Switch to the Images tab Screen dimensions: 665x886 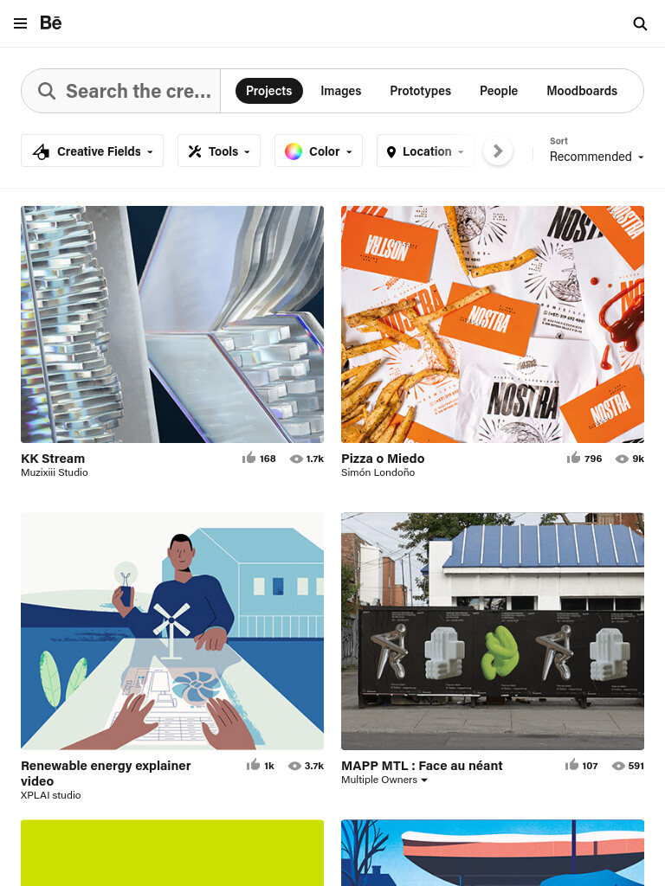click(340, 91)
